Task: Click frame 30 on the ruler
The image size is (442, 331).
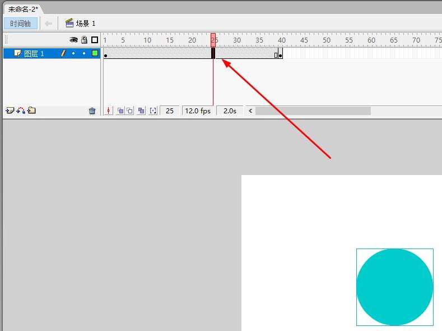Action: (237, 40)
